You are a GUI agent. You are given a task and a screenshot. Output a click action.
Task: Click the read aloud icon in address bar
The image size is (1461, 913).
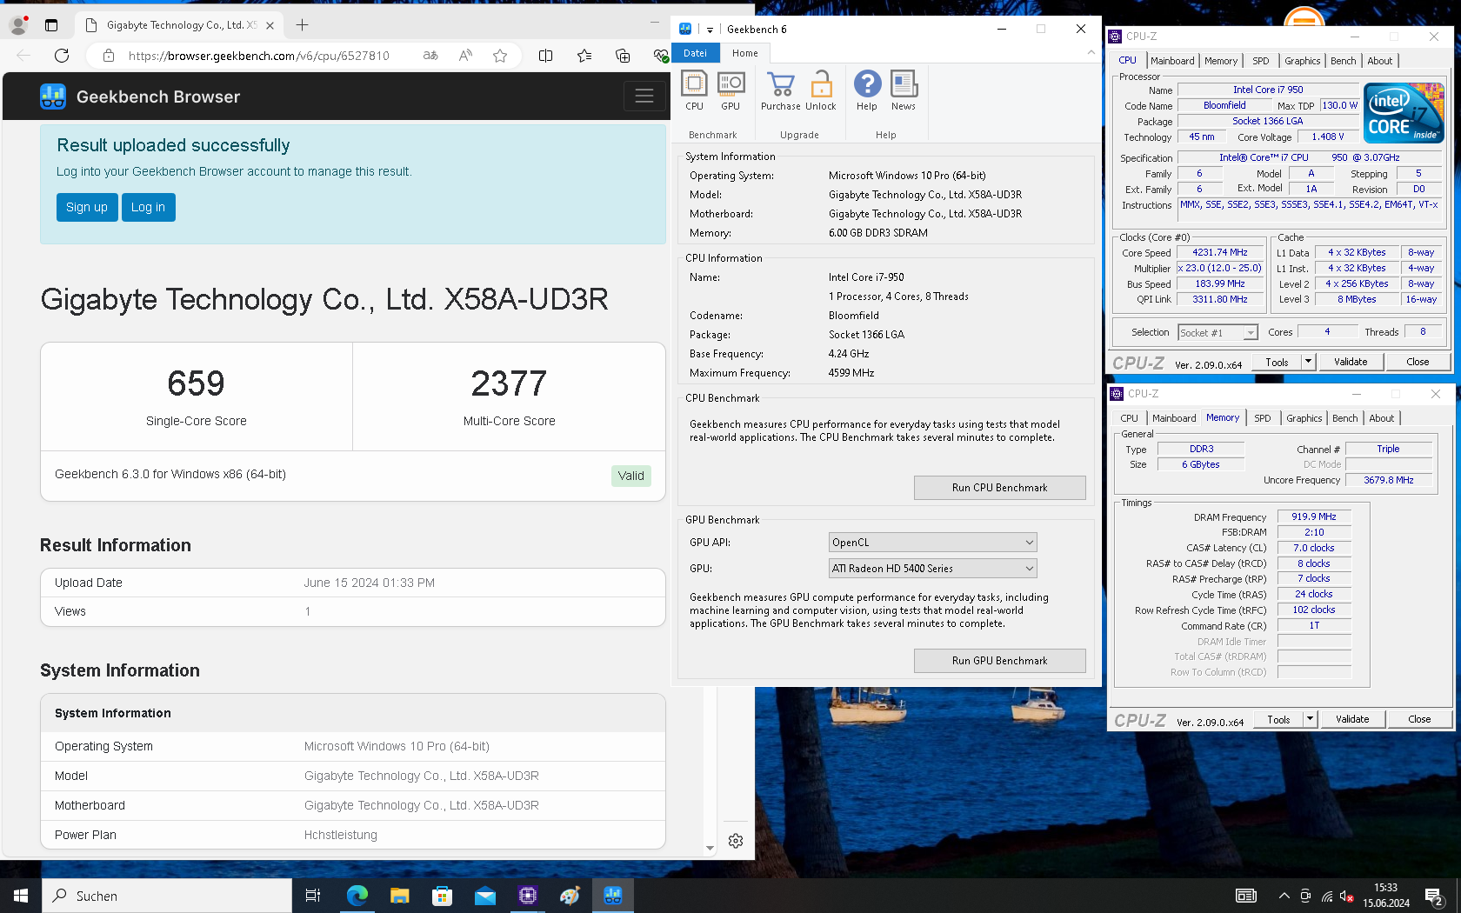[x=465, y=56]
